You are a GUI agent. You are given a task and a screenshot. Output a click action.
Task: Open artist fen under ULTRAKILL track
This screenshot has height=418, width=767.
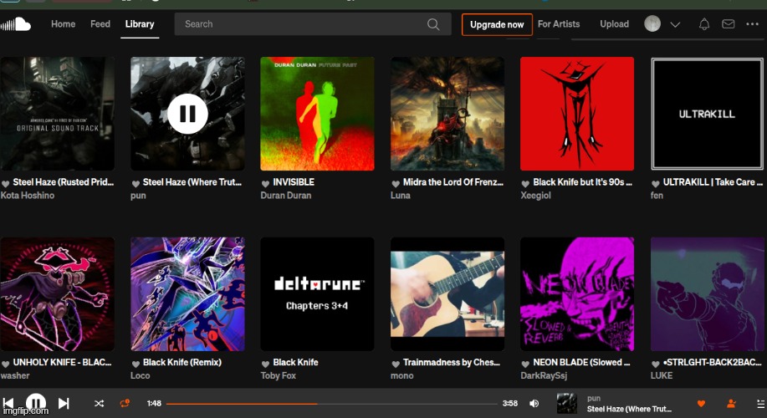657,195
